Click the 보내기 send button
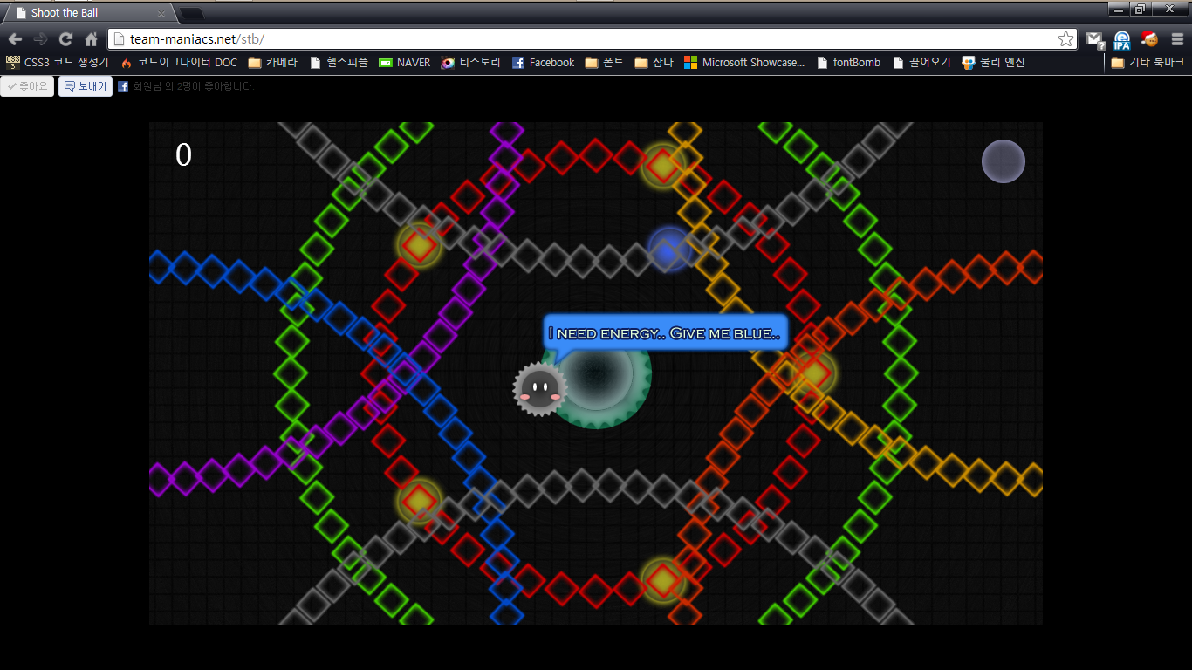Image resolution: width=1192 pixels, height=670 pixels. tap(86, 86)
